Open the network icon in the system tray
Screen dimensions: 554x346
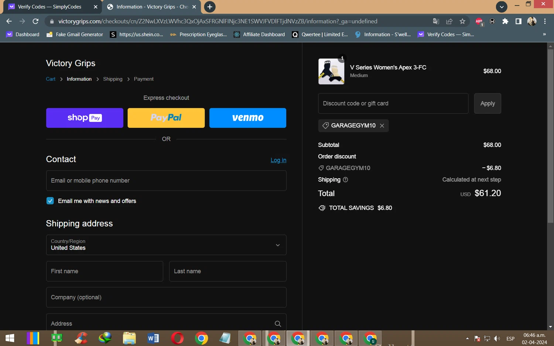coord(487,339)
